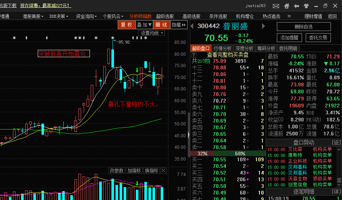Image resolution: width=342 pixels, height=200 pixels.
Task: Open 机构增仓 menu item
Action: click(x=245, y=16)
